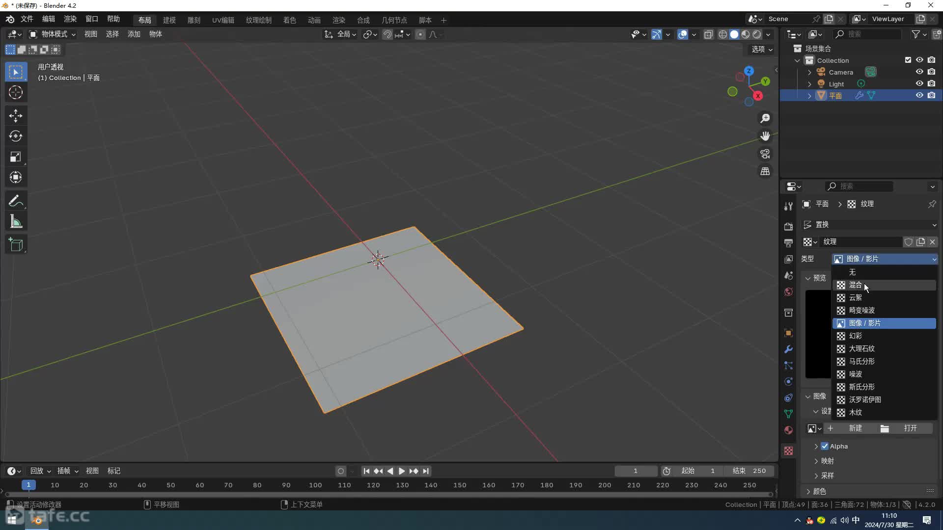Click 新建 to create image
Image resolution: width=943 pixels, height=530 pixels.
[x=851, y=428]
